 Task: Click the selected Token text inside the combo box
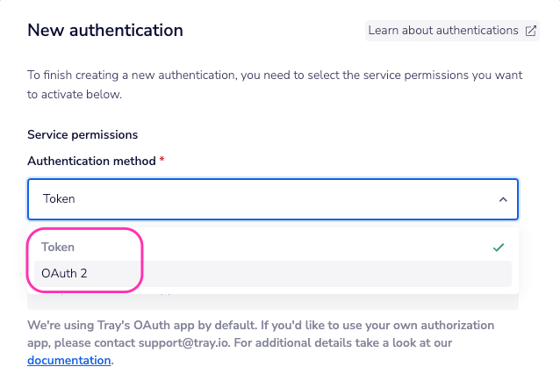(59, 199)
